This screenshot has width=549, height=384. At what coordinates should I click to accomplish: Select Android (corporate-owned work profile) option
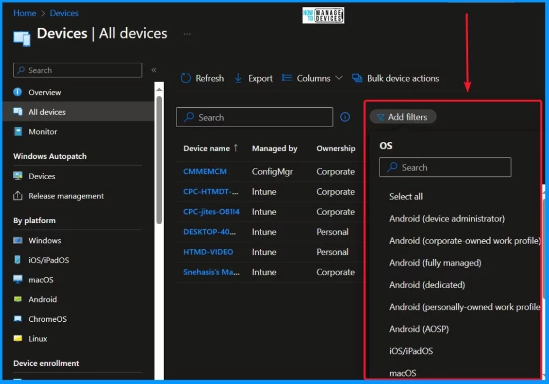point(465,241)
